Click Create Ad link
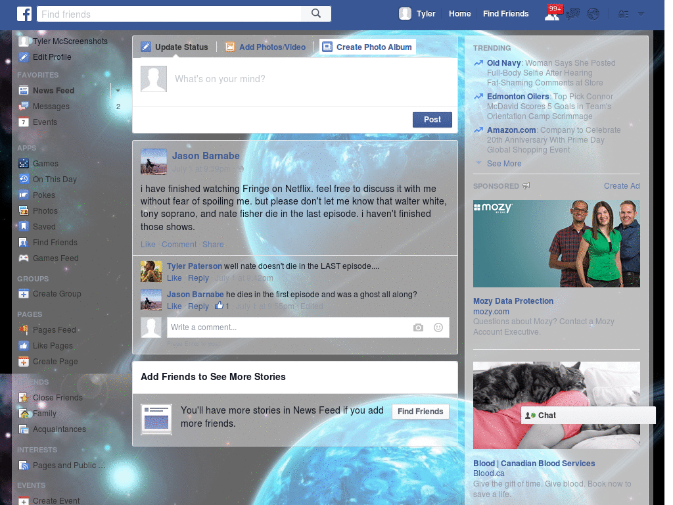 click(x=622, y=186)
